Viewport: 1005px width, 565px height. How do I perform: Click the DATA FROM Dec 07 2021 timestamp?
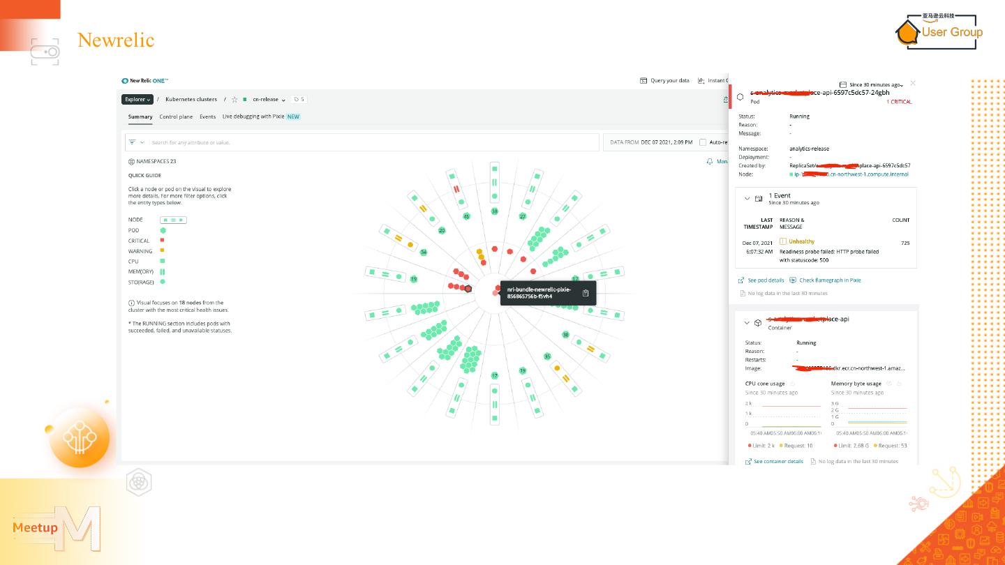[651, 142]
